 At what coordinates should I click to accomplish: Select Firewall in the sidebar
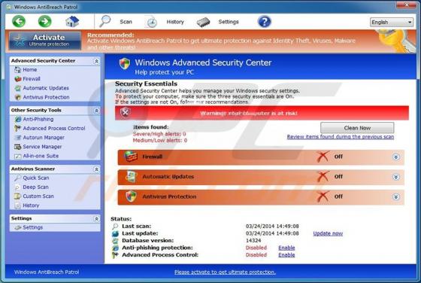32,79
